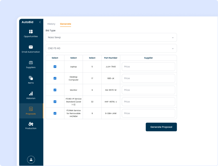This screenshot has height=166, width=218.
Task: Open Historian bar chart icon
Action: pos(31,93)
